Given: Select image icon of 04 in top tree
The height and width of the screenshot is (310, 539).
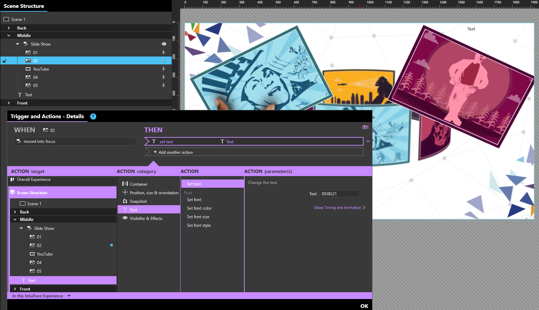Looking at the screenshot, I should click(x=28, y=77).
